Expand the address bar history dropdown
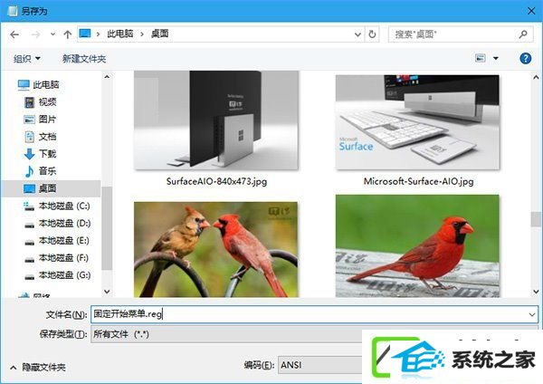Viewport: 543px width, 384px height. click(357, 34)
